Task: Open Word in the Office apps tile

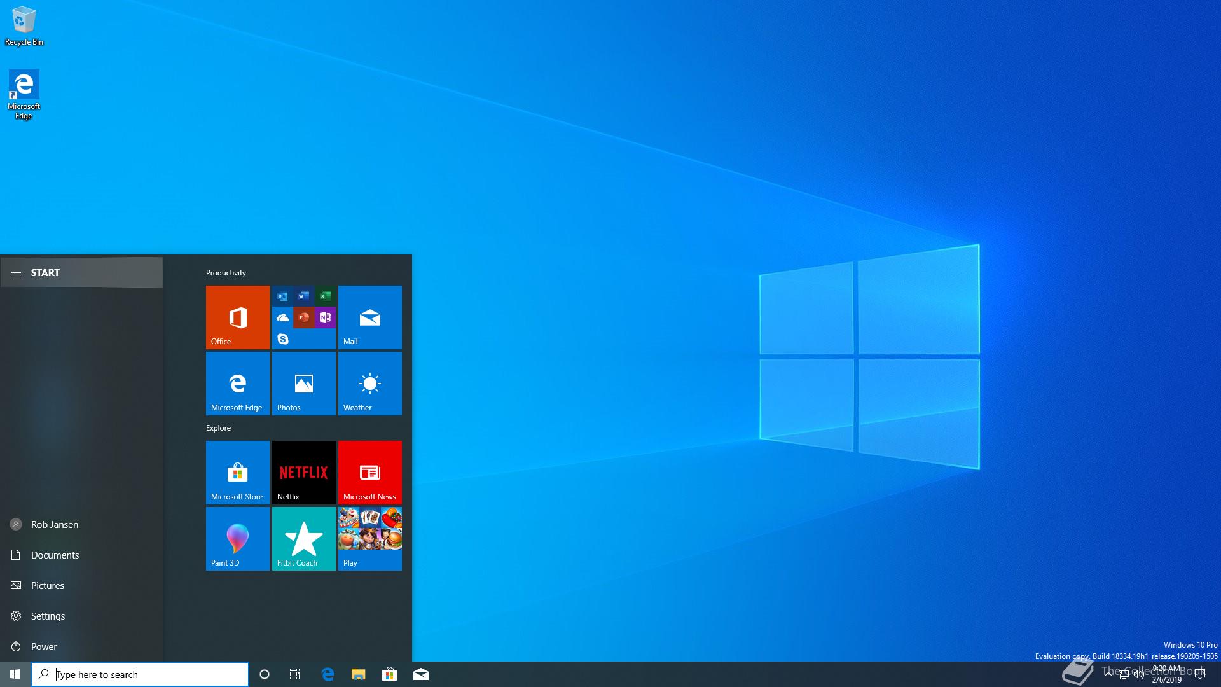Action: pyautogui.click(x=304, y=296)
